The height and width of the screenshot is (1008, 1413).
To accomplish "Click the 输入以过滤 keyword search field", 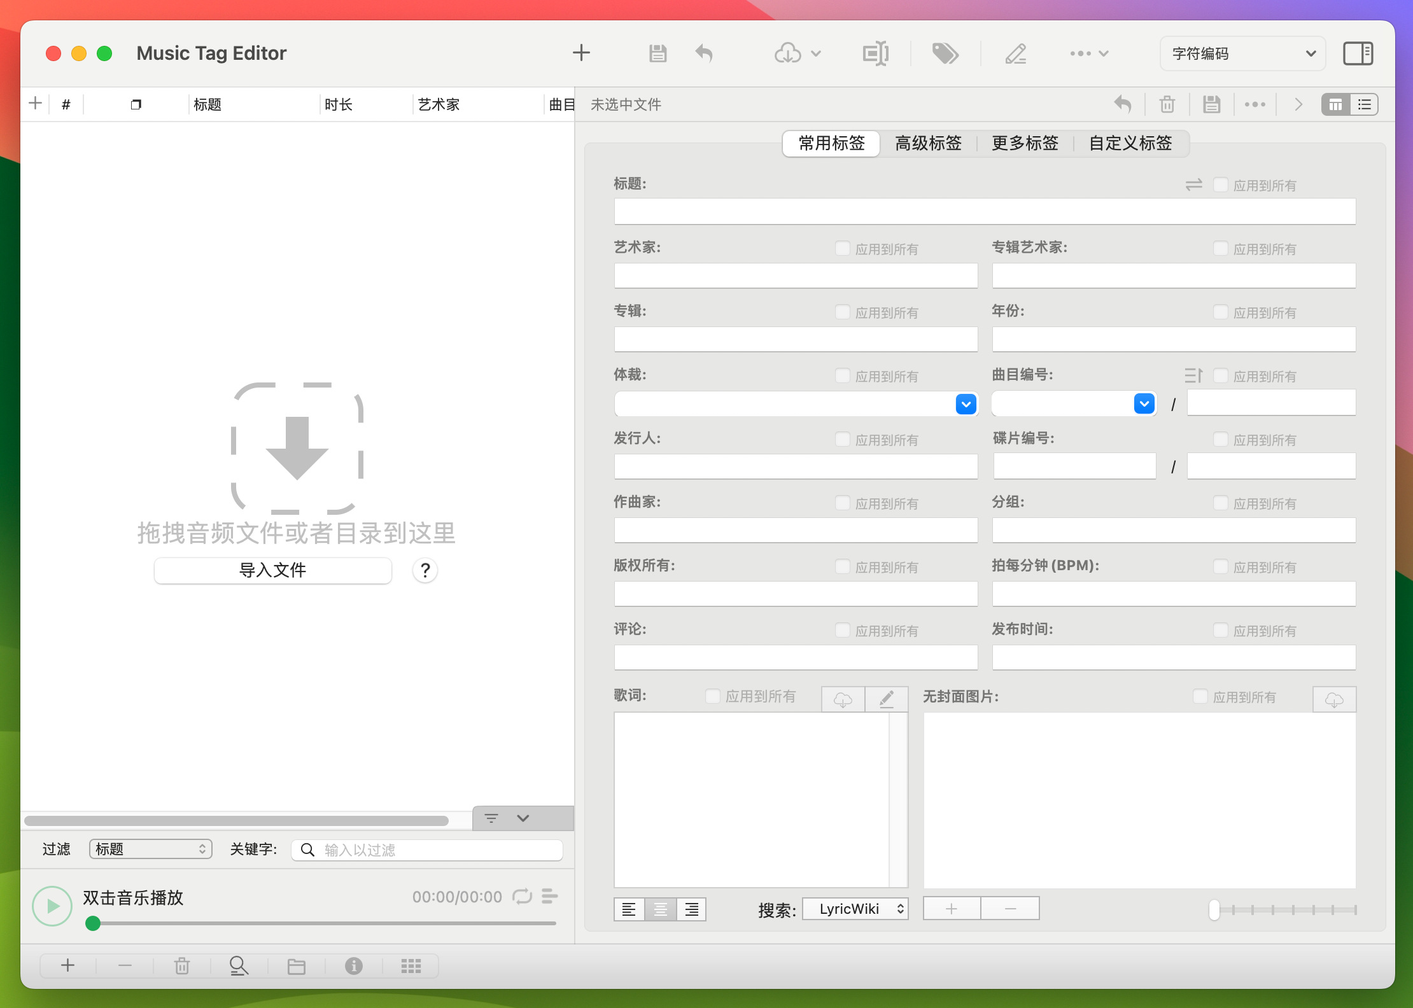I will (427, 850).
